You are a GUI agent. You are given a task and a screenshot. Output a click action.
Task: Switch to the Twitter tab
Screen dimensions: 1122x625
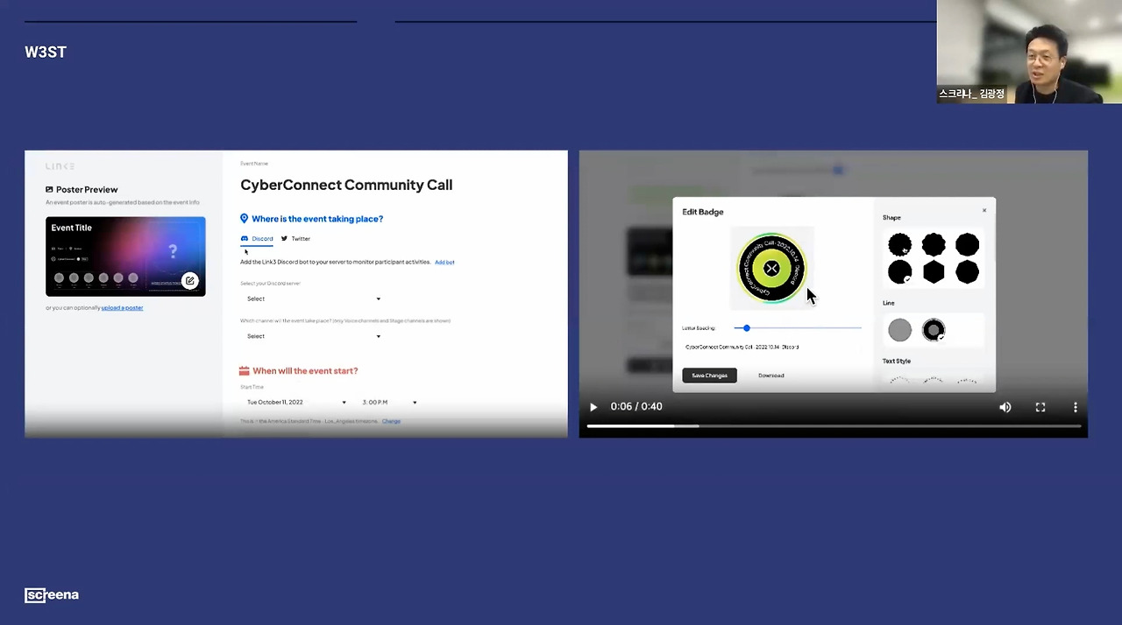295,239
